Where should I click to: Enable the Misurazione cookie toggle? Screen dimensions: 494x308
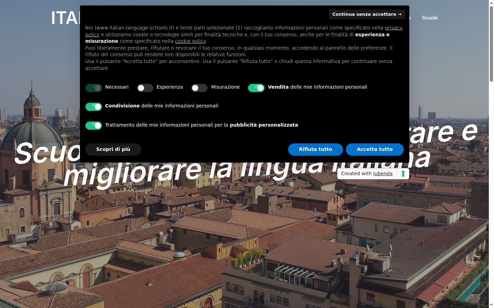pos(199,88)
